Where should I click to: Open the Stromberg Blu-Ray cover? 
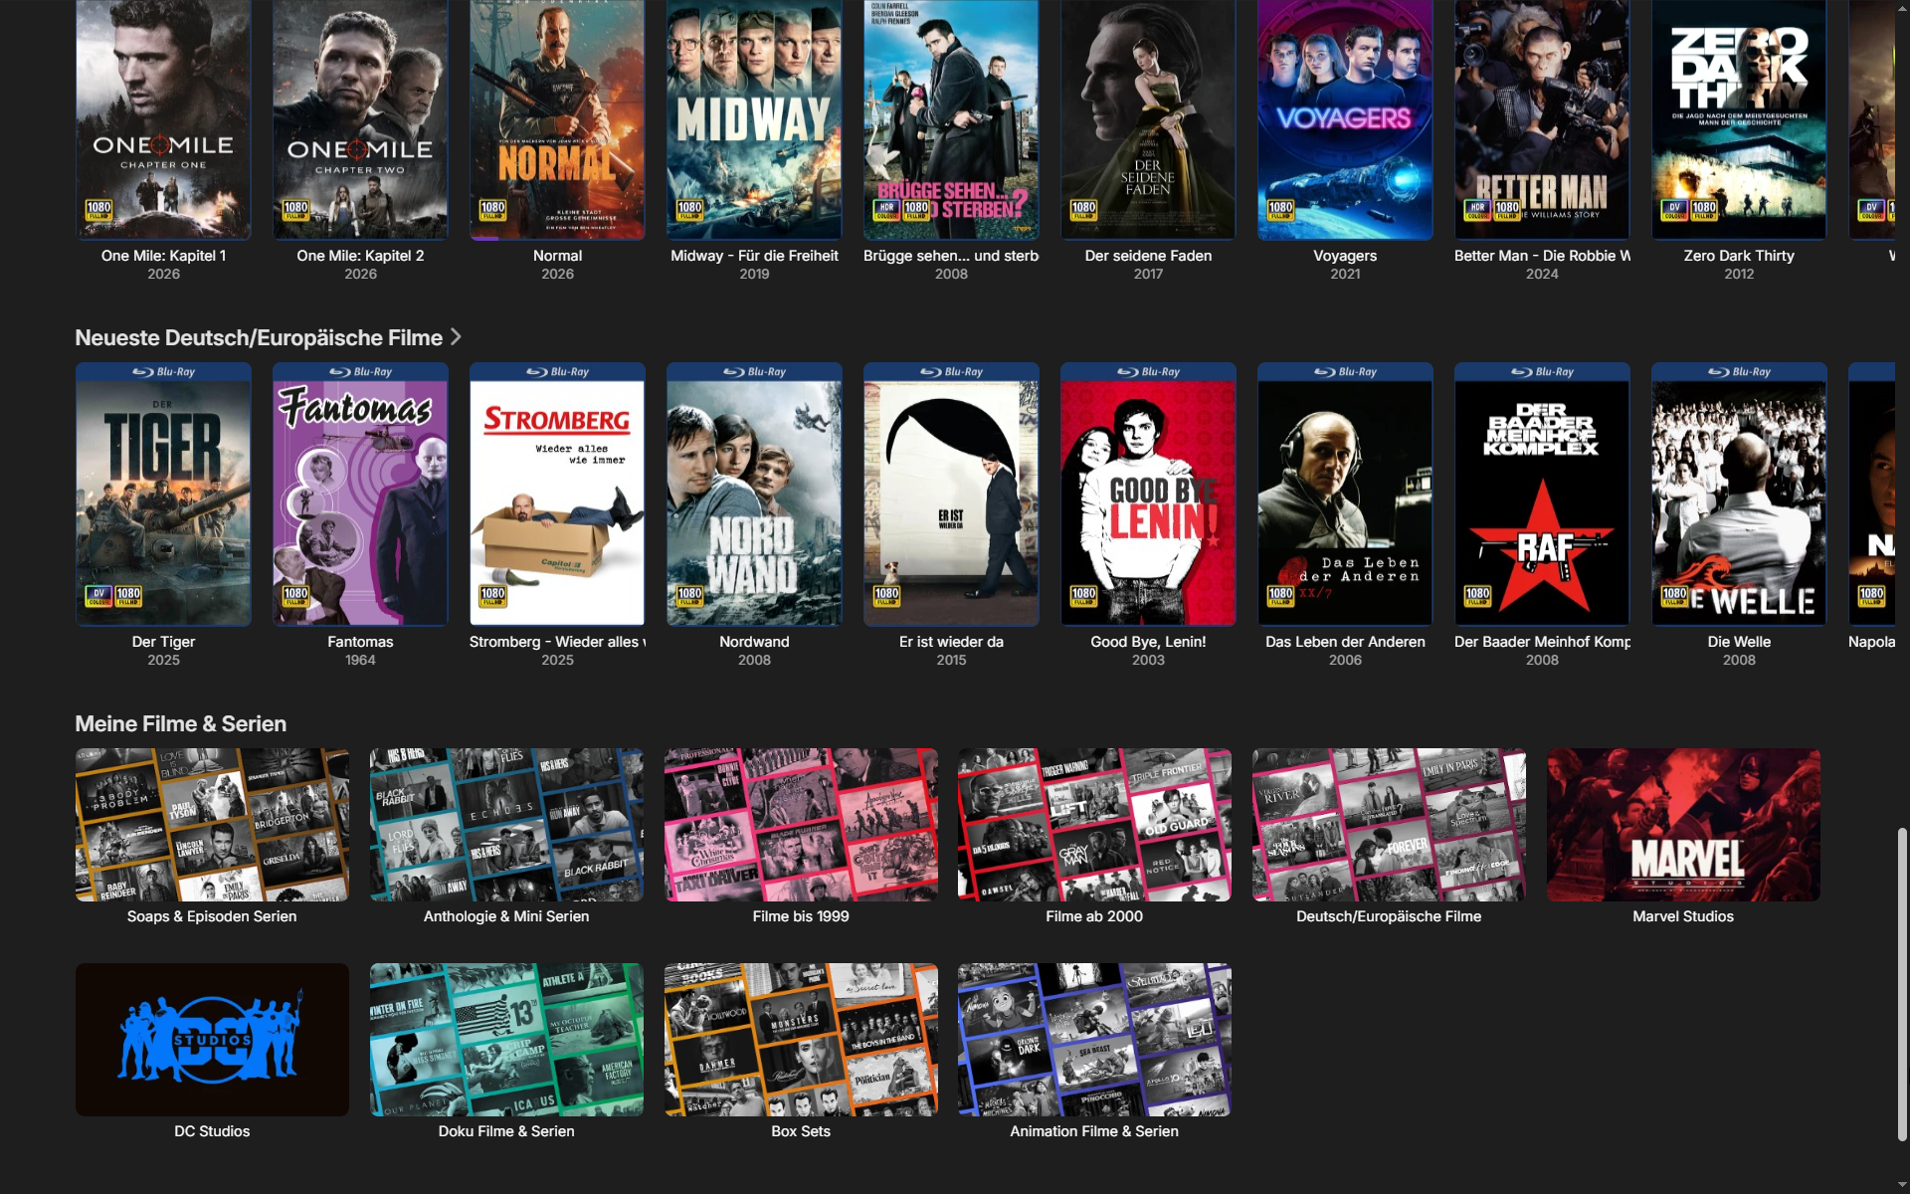pos(557,495)
